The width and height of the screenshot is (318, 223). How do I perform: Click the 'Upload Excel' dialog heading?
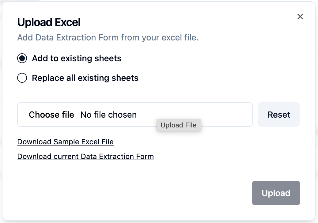pyautogui.click(x=49, y=22)
